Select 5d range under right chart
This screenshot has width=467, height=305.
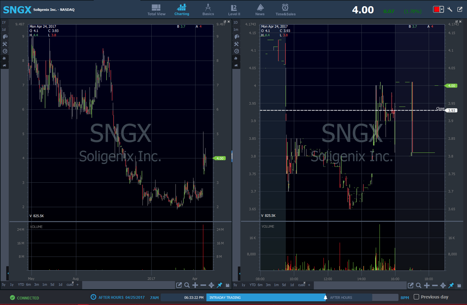[x=284, y=285]
